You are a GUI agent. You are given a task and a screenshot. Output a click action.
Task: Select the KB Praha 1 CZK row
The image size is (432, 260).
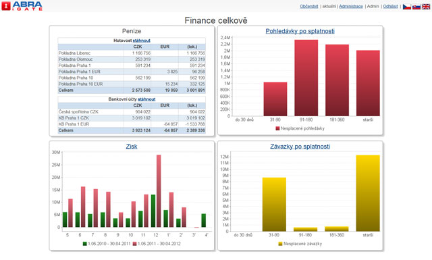[132, 118]
